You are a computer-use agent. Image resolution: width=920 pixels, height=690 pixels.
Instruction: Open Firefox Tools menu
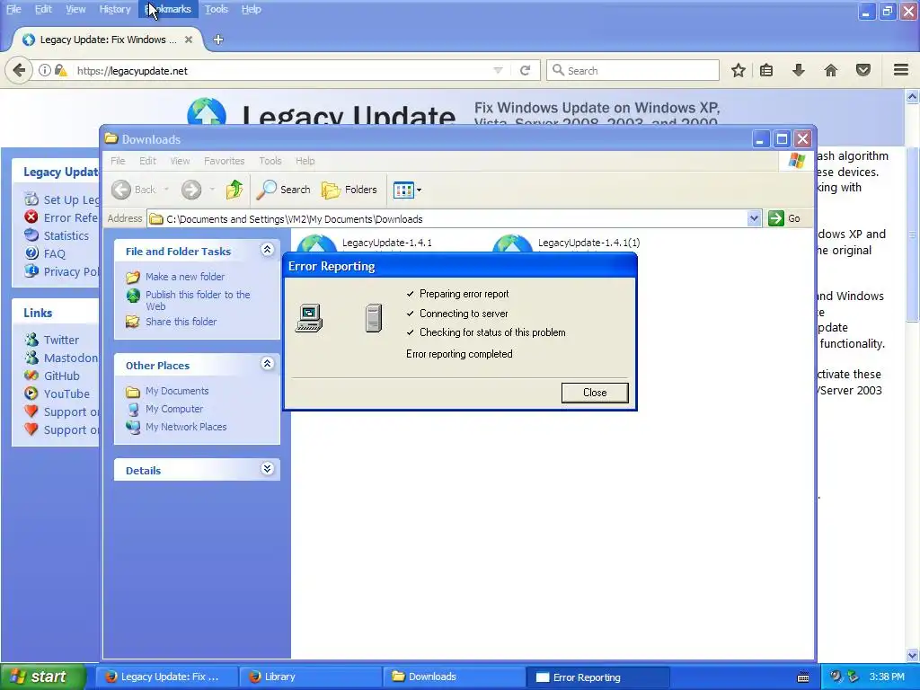tap(216, 9)
